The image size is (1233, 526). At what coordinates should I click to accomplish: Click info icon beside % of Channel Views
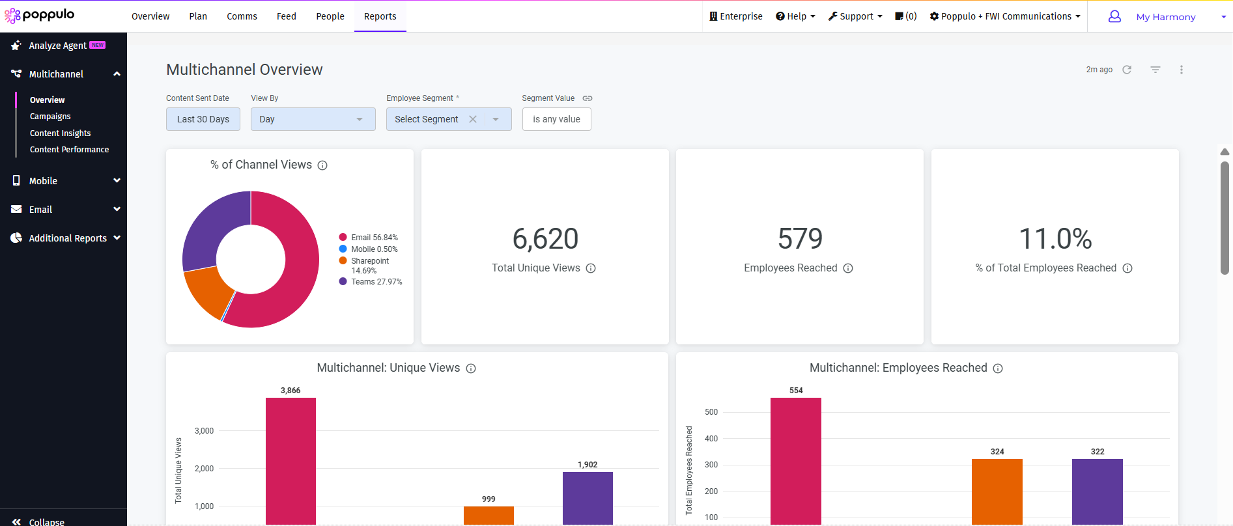322,165
